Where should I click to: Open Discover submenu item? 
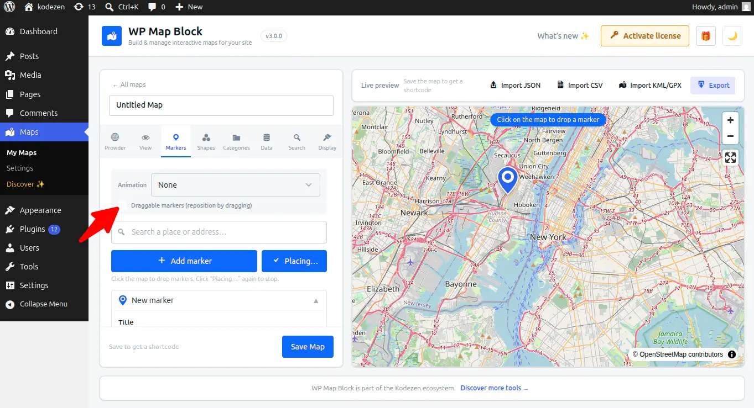(25, 184)
